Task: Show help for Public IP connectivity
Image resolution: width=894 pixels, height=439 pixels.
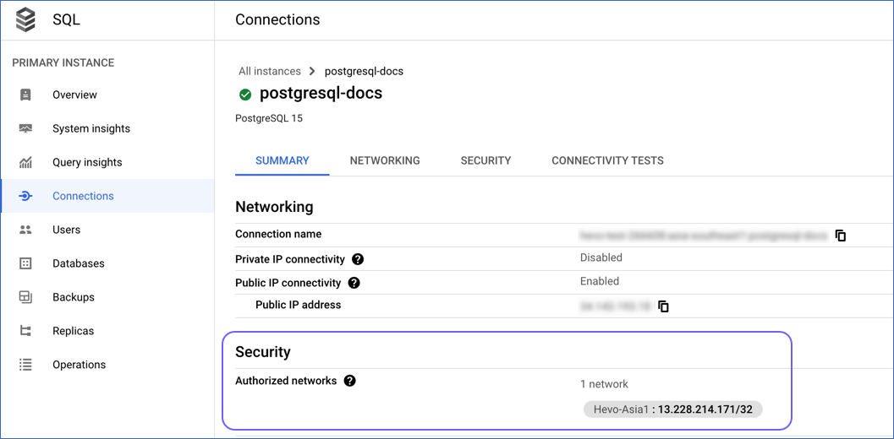Action: [x=354, y=283]
